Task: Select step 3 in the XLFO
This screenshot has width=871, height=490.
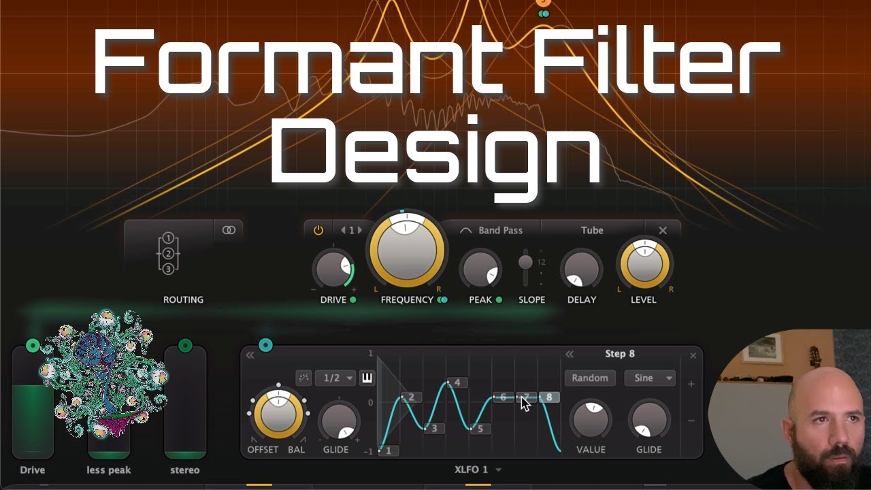Action: [434, 429]
